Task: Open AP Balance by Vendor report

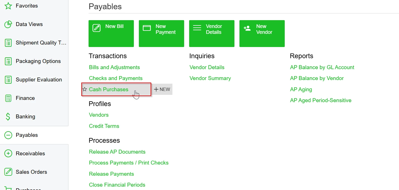Action: [x=317, y=78]
